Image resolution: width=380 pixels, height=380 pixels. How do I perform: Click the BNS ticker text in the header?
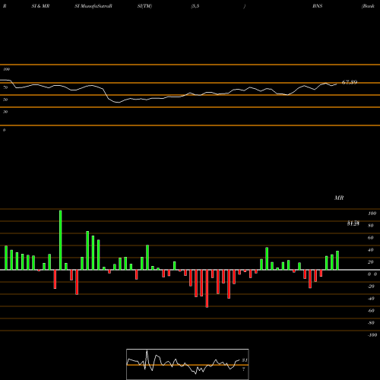[x=318, y=6]
